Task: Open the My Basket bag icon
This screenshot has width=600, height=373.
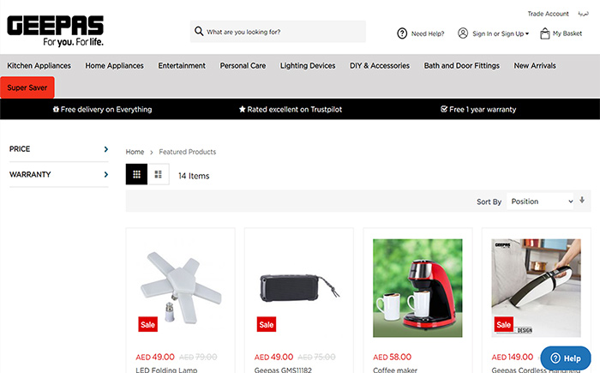Action: [x=544, y=33]
